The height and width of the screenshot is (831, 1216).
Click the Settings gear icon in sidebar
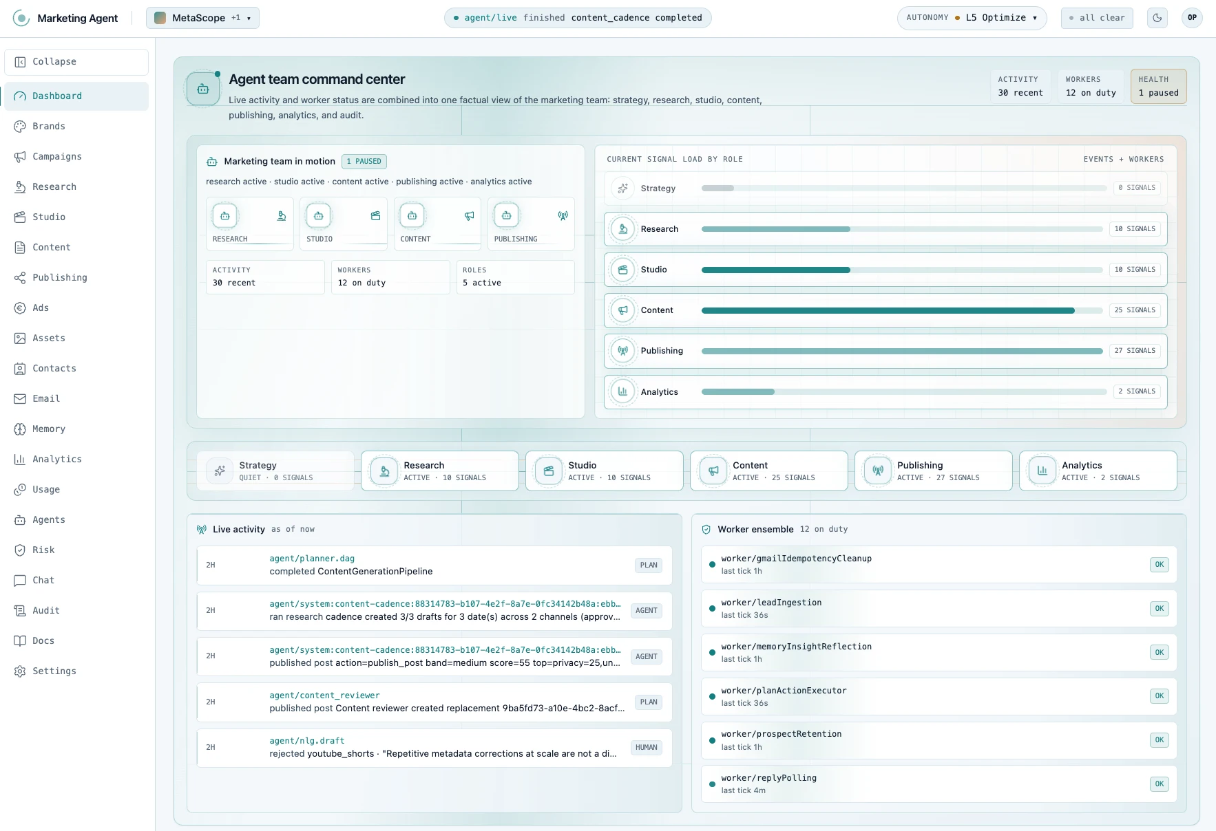coord(20,671)
